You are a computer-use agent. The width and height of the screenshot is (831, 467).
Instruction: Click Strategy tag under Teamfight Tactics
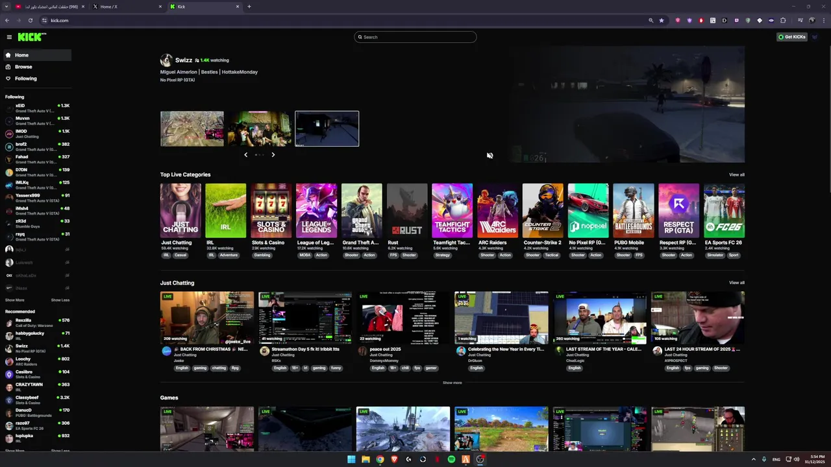442,255
